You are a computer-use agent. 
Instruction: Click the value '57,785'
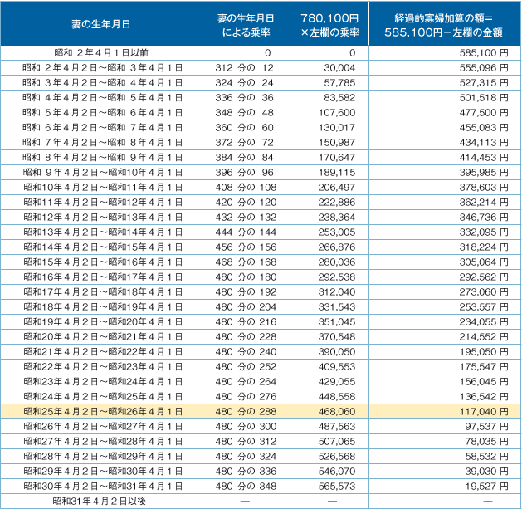coord(339,83)
